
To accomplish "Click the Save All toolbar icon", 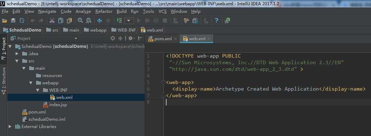I will click(x=13, y=21).
